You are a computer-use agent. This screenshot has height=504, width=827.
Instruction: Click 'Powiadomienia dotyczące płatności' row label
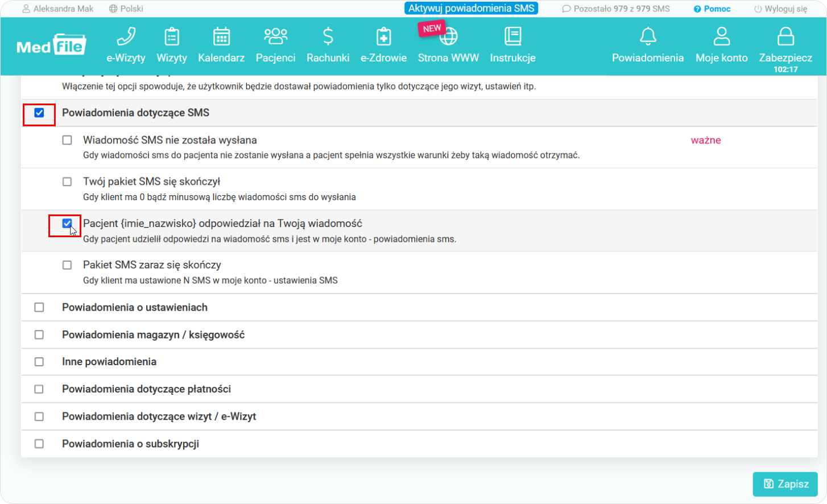146,389
